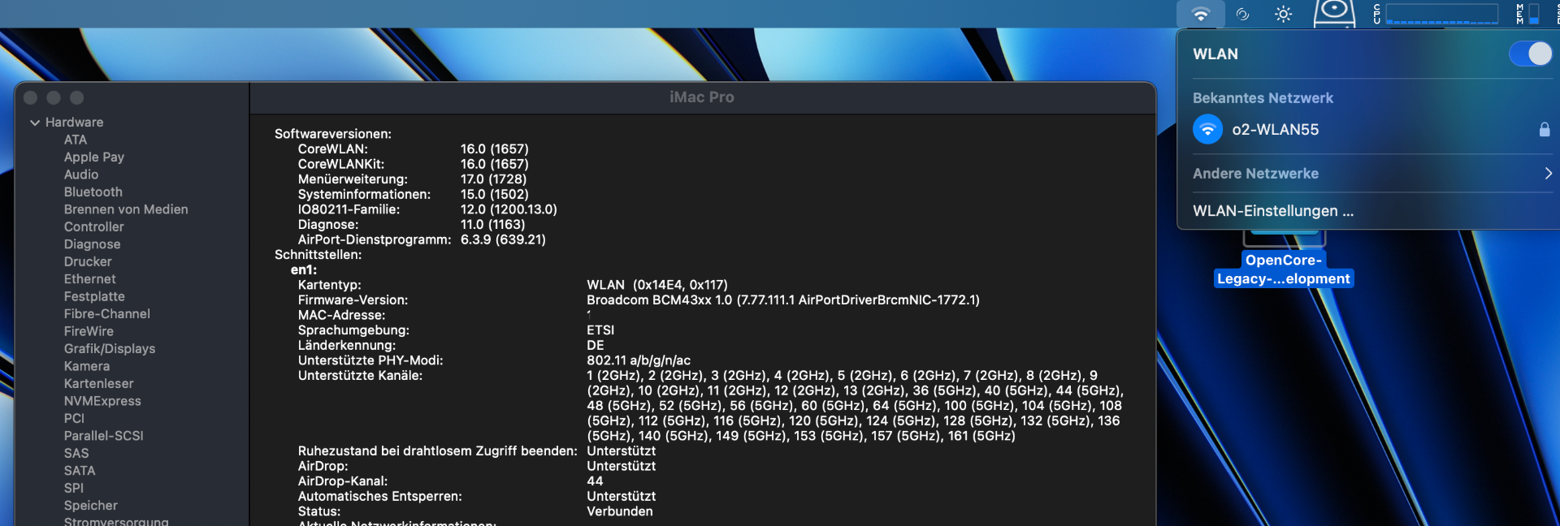Select Drucker in the sidebar
1560x526 pixels.
coord(88,261)
